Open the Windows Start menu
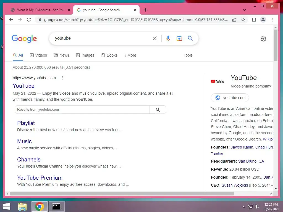 click(x=7, y=206)
